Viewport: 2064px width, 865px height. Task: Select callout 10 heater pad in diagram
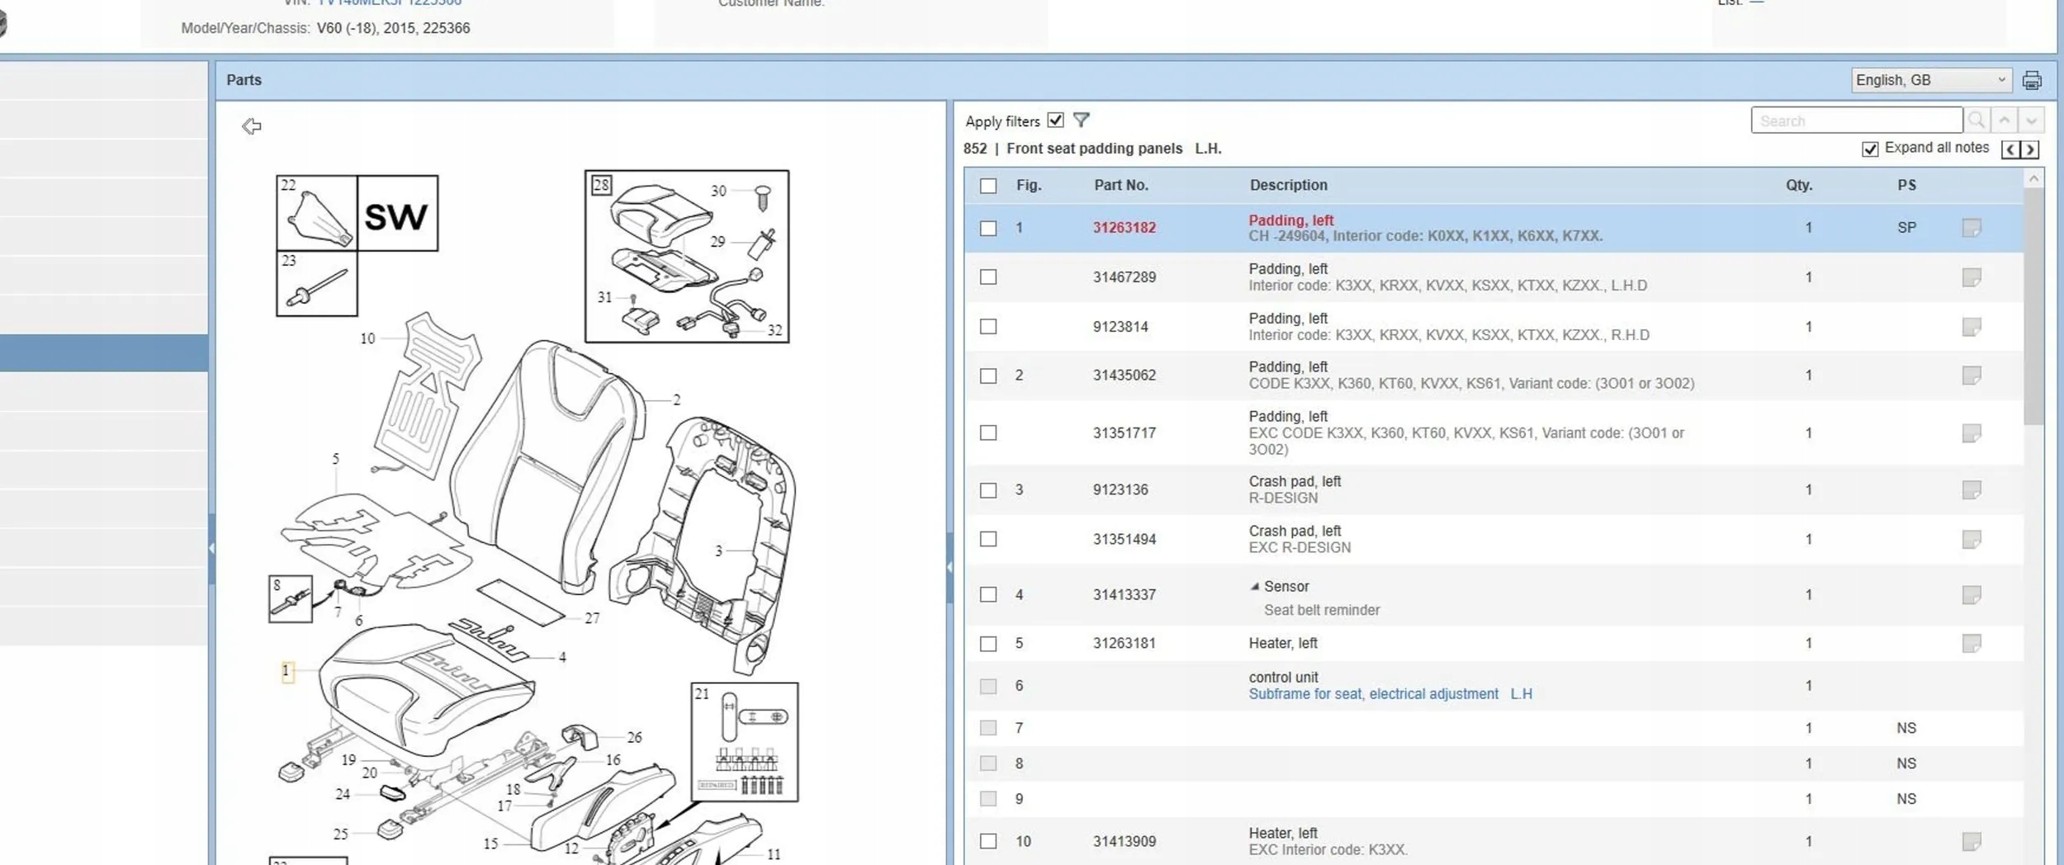[x=367, y=338]
